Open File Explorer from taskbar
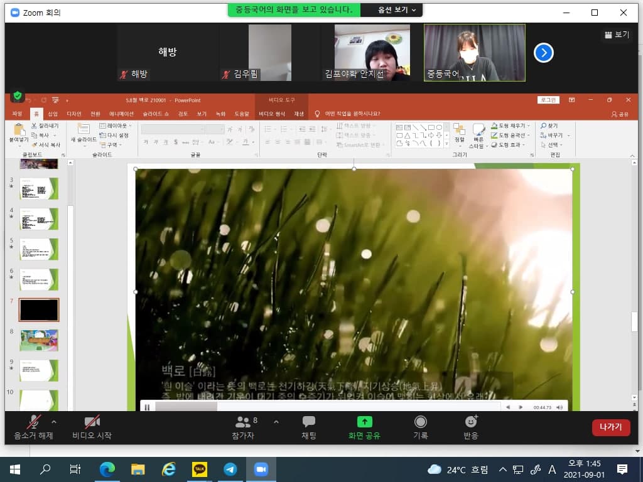 pyautogui.click(x=138, y=469)
